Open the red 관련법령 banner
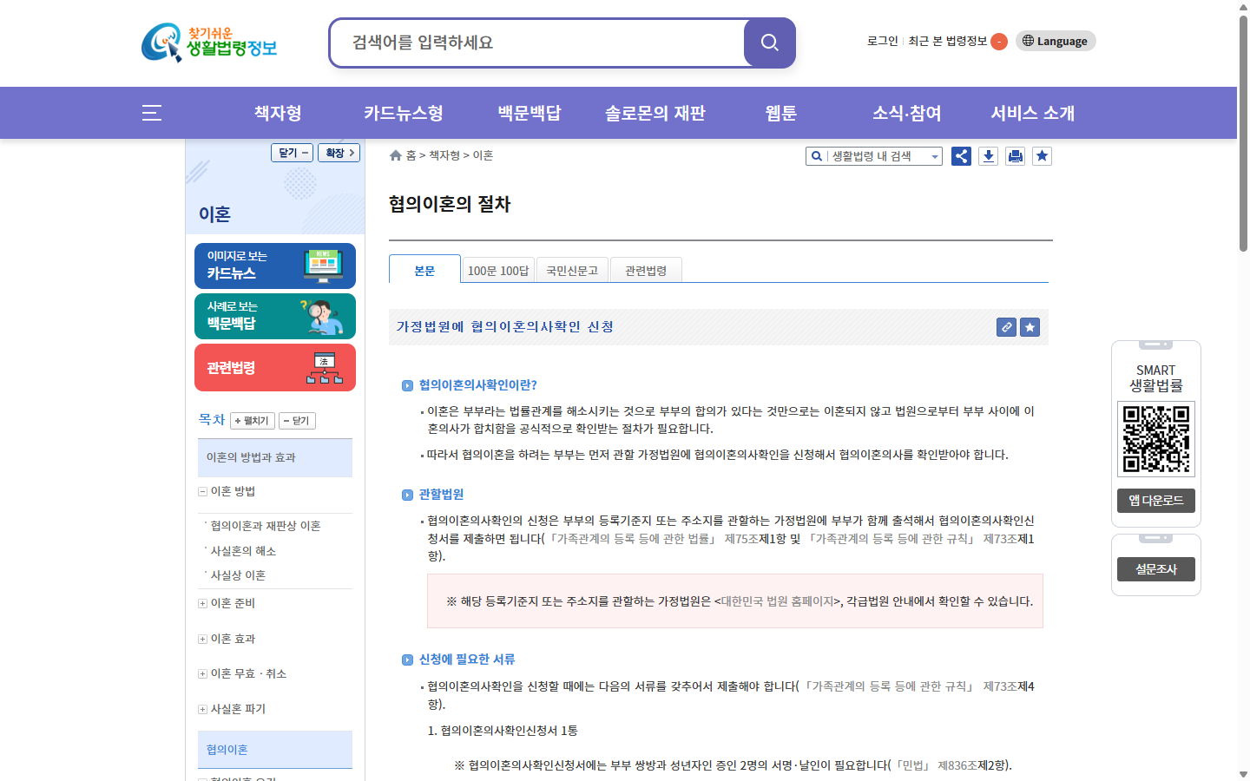 click(275, 367)
